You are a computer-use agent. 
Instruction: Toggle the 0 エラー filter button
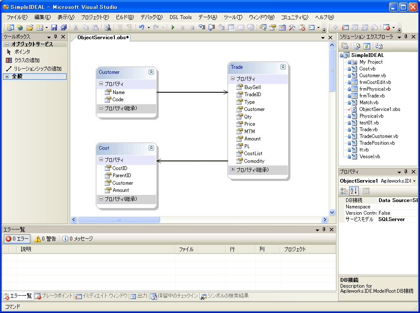(17, 239)
